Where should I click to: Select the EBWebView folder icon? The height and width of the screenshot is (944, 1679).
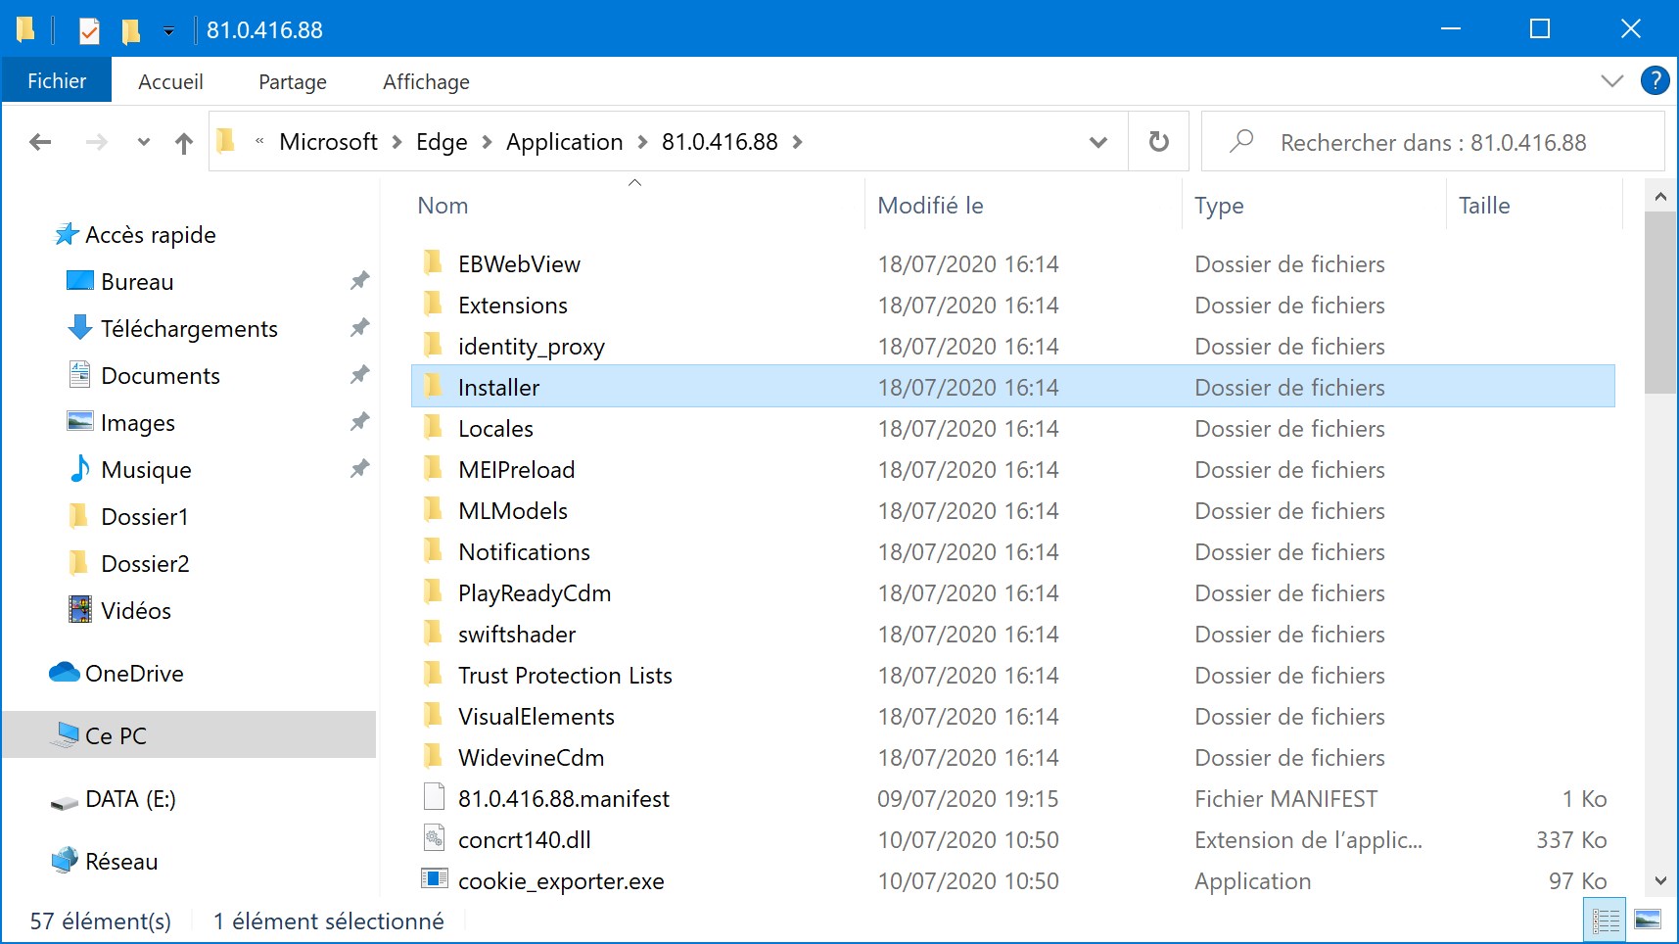click(x=433, y=263)
